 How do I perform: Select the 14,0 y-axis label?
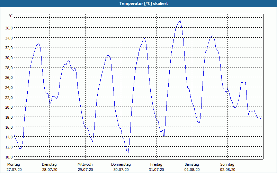[9, 137]
